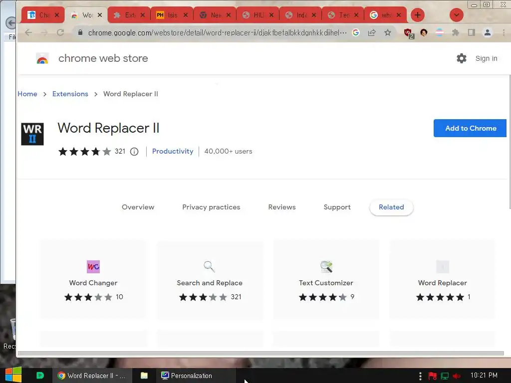Click the Google icon in address bar
Image resolution: width=511 pixels, height=383 pixels.
tap(356, 32)
